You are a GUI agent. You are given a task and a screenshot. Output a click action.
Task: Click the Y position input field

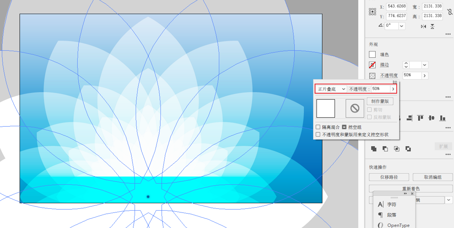tap(396, 16)
